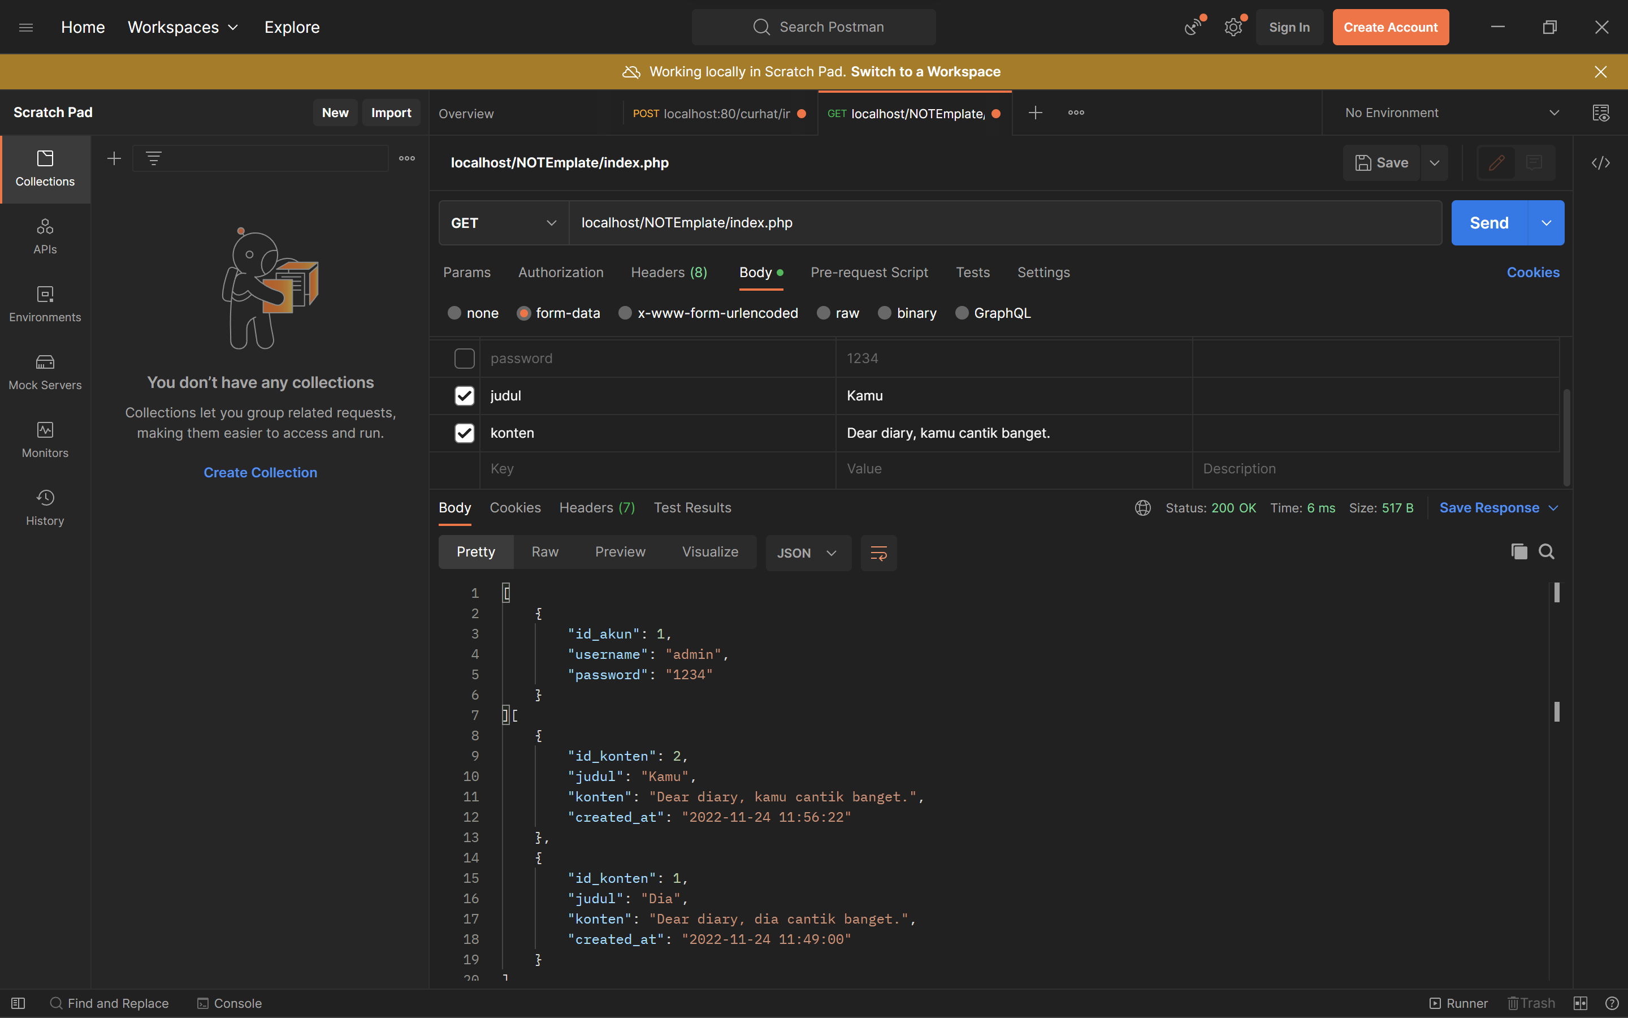Viewport: 1628px width, 1018px height.
Task: Open the Mock Servers sidebar panel
Action: pos(45,372)
